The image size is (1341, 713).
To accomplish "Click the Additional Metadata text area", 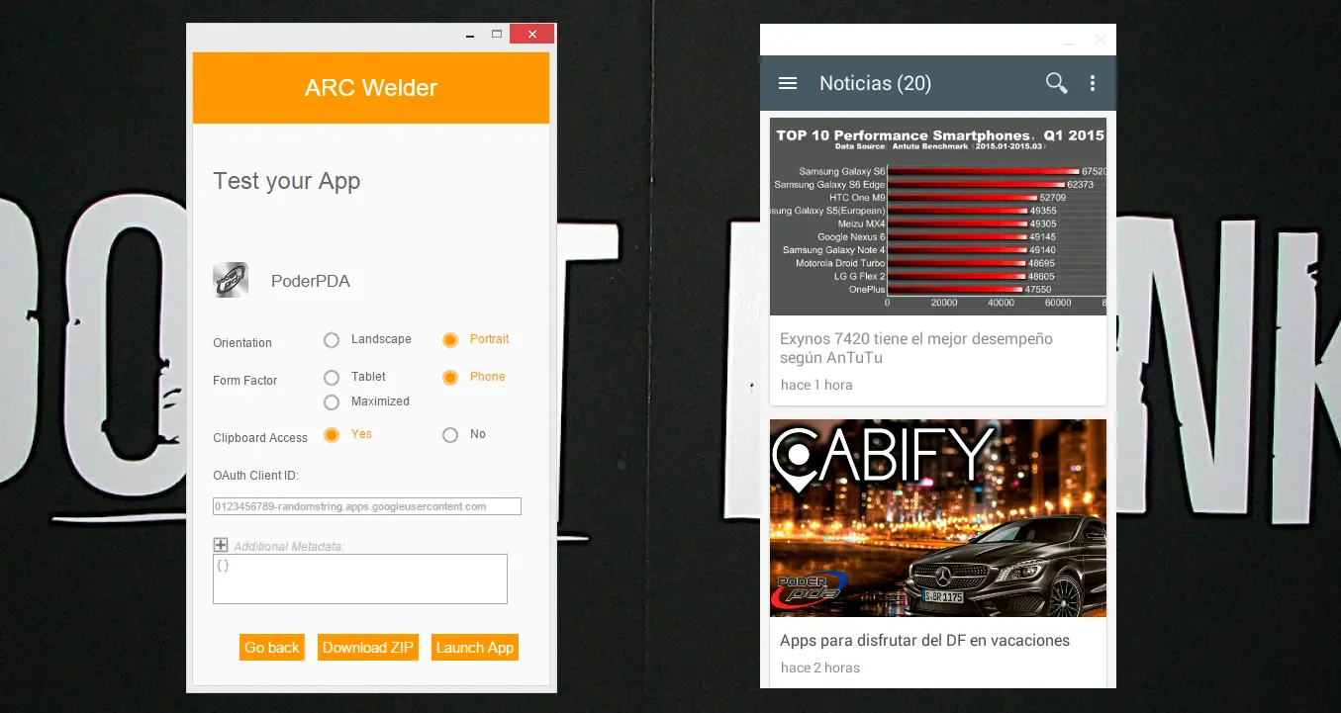I will point(360,579).
